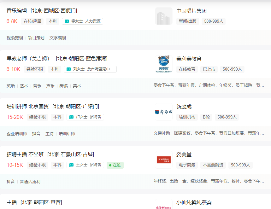This screenshot has width=271, height=209.
Task: Open 招聘主播-不坐班 job listing
Action: tap(25, 154)
